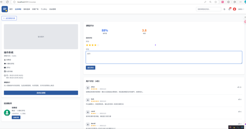This screenshot has height=129, width=246.
Task: Open 后台管理 navigation item
Action: pos(52,9)
